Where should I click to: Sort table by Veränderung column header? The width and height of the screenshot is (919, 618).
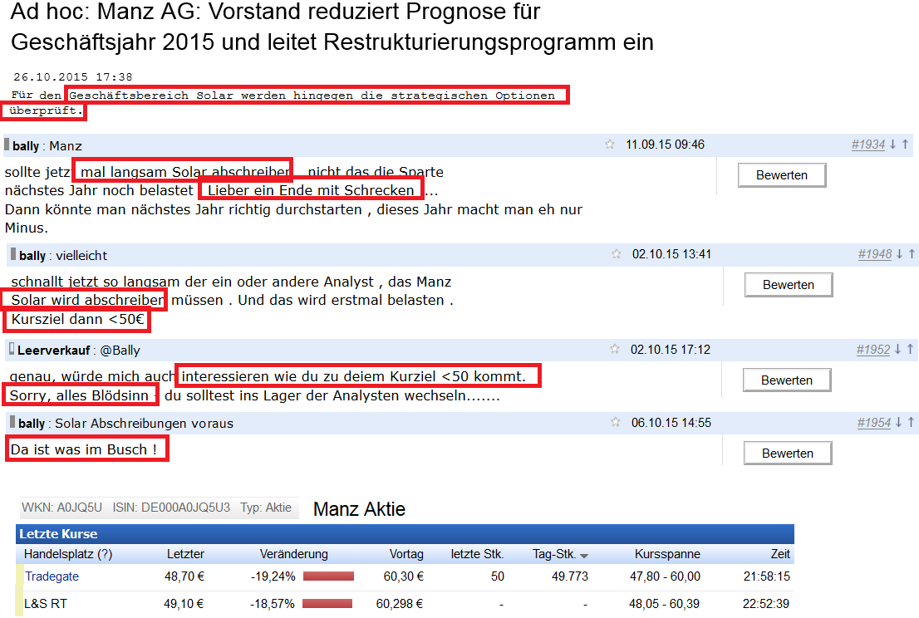click(x=293, y=554)
